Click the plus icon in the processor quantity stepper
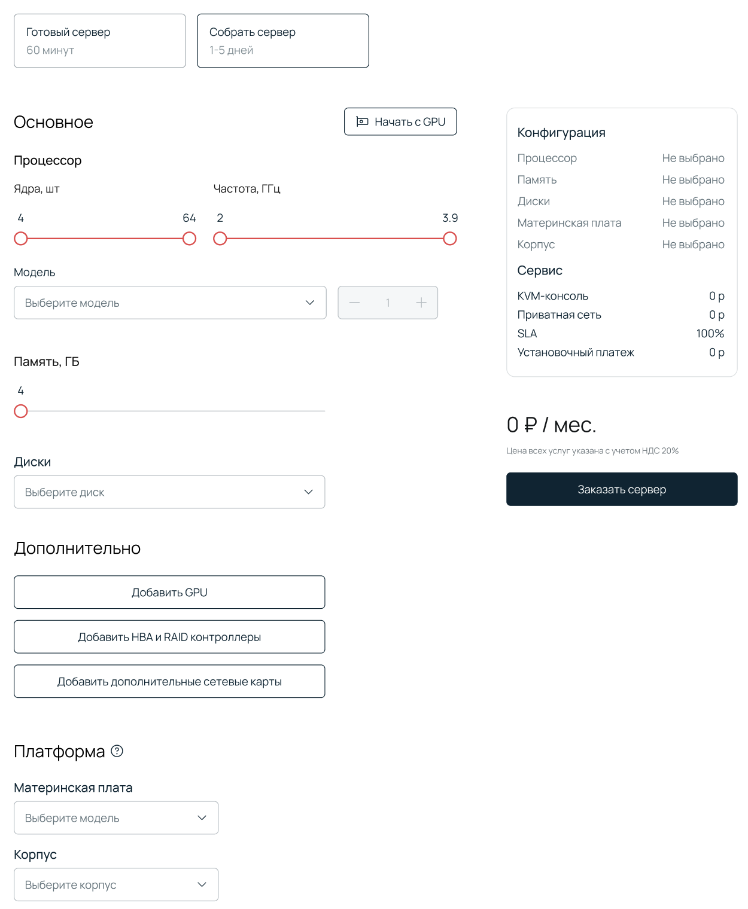The image size is (748, 909). pyautogui.click(x=421, y=303)
